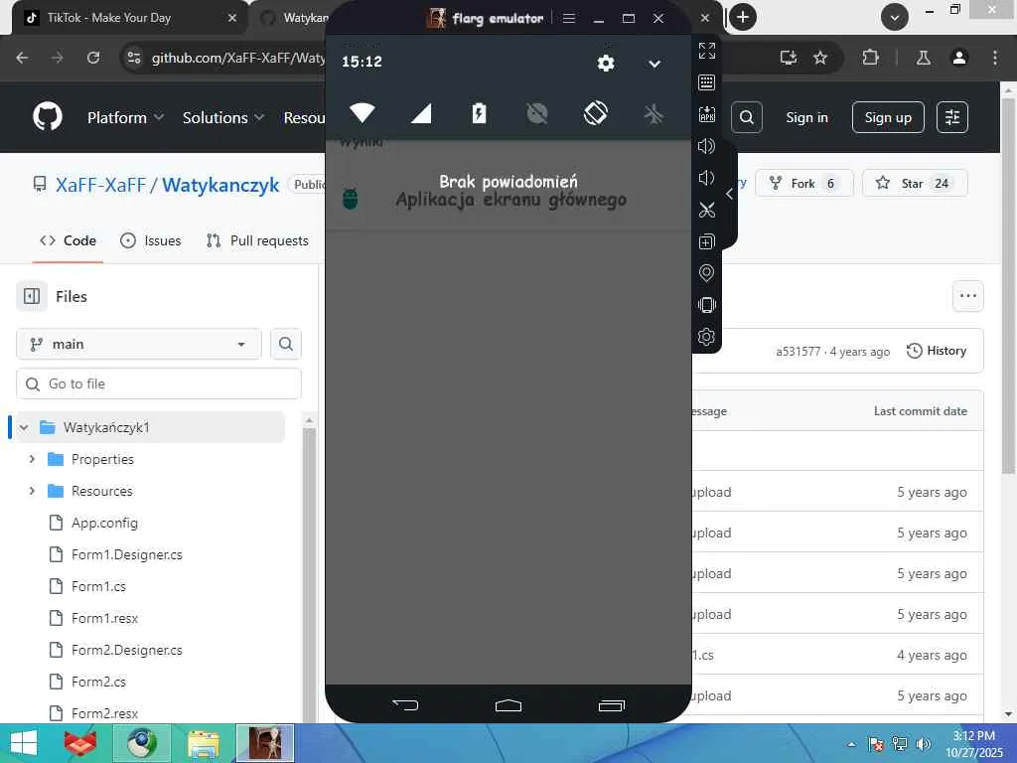Toggle mobile data signal tile
This screenshot has width=1017, height=763.
[421, 114]
